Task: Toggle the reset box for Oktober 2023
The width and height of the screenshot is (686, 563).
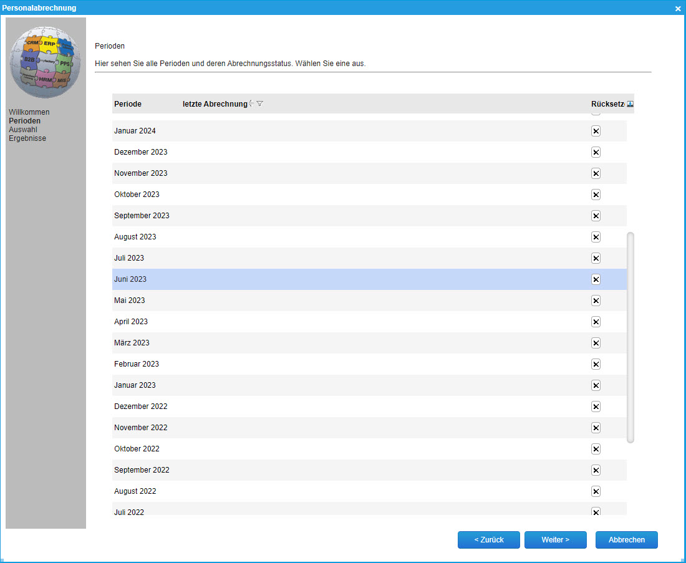Action: coord(596,195)
